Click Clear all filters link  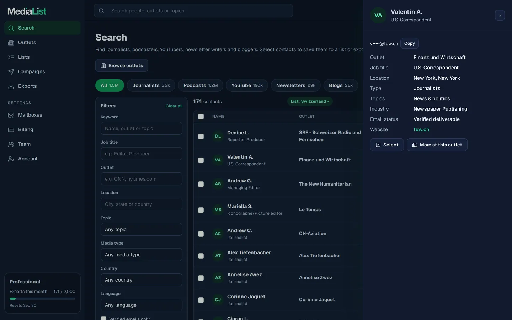[174, 106]
